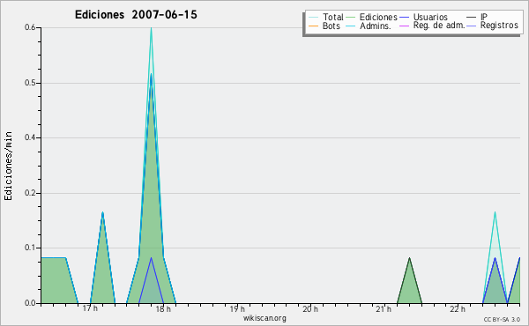529x326 pixels.
Task: Click the "0.5" y-axis value
Action: pos(30,83)
